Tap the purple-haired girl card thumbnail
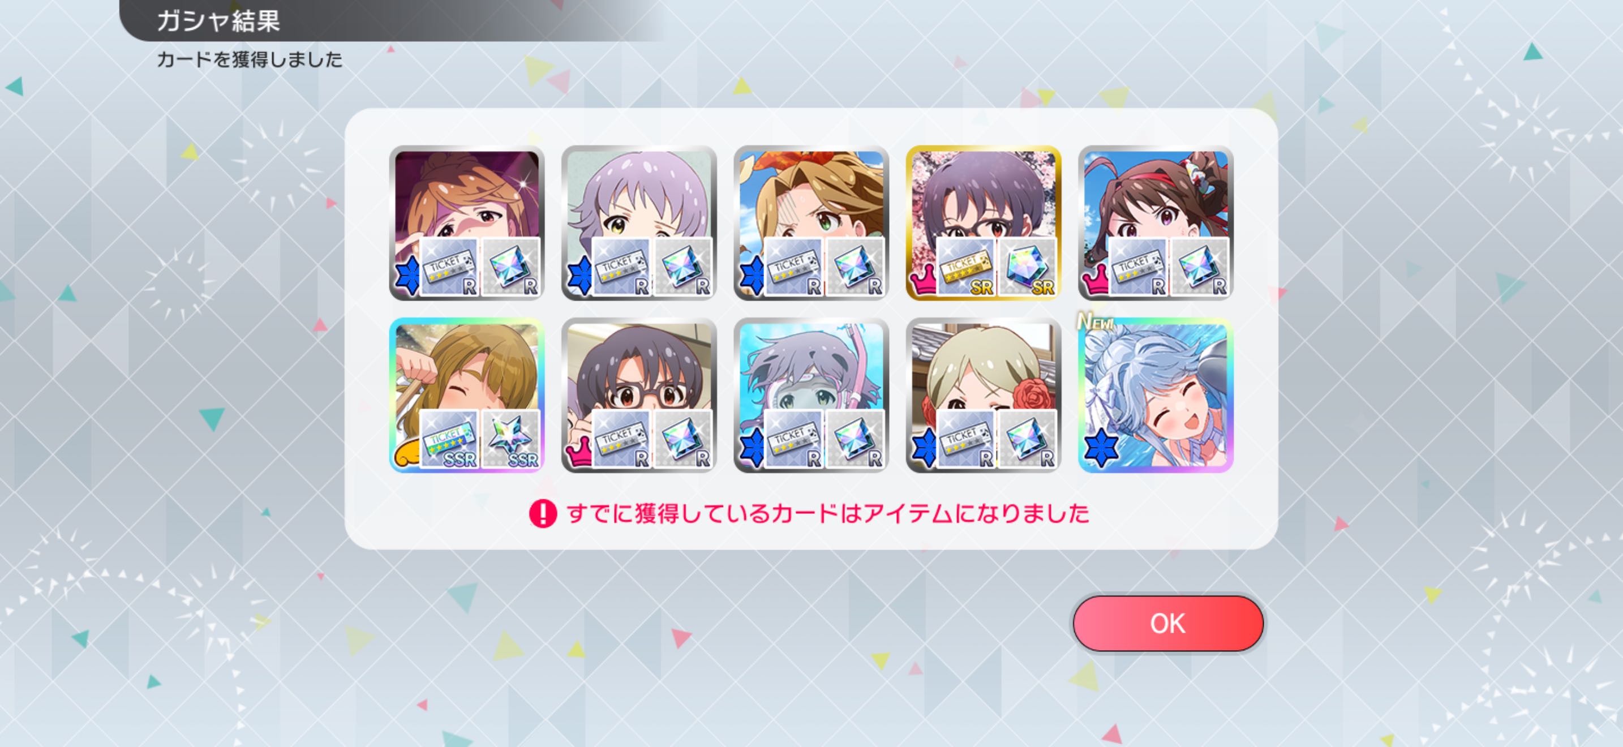The image size is (1623, 747). (639, 222)
